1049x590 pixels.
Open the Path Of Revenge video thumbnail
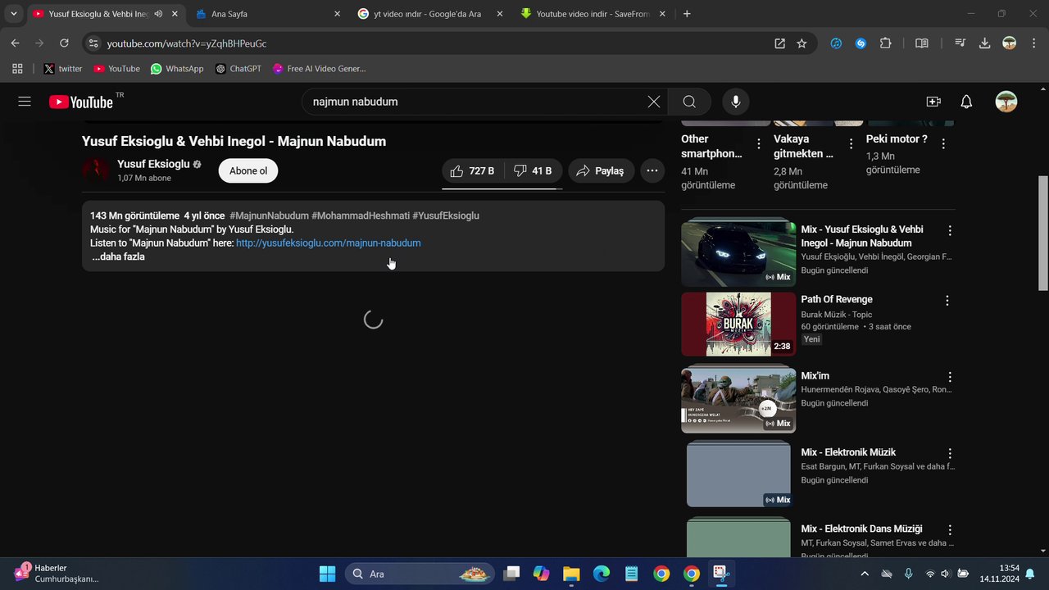click(738, 324)
